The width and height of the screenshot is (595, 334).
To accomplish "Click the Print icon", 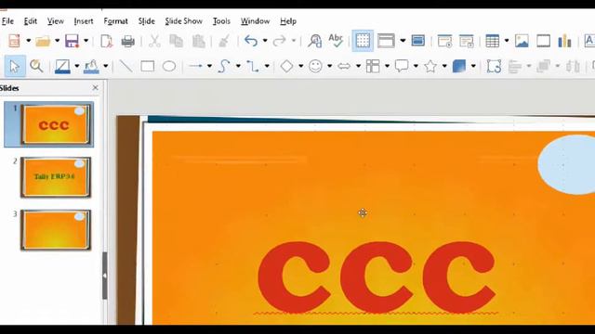I will (x=128, y=41).
